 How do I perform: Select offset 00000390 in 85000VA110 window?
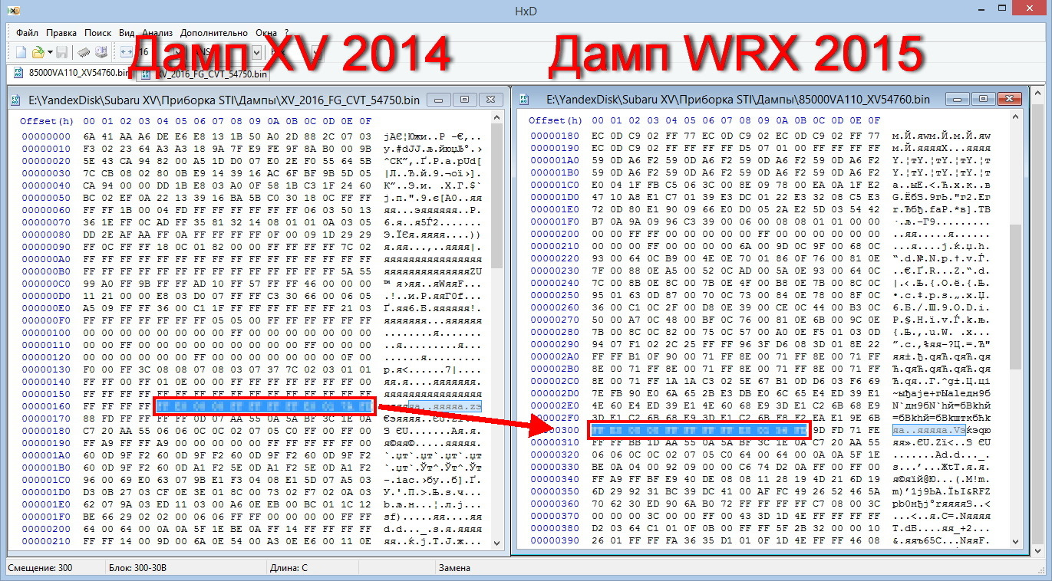(555, 541)
